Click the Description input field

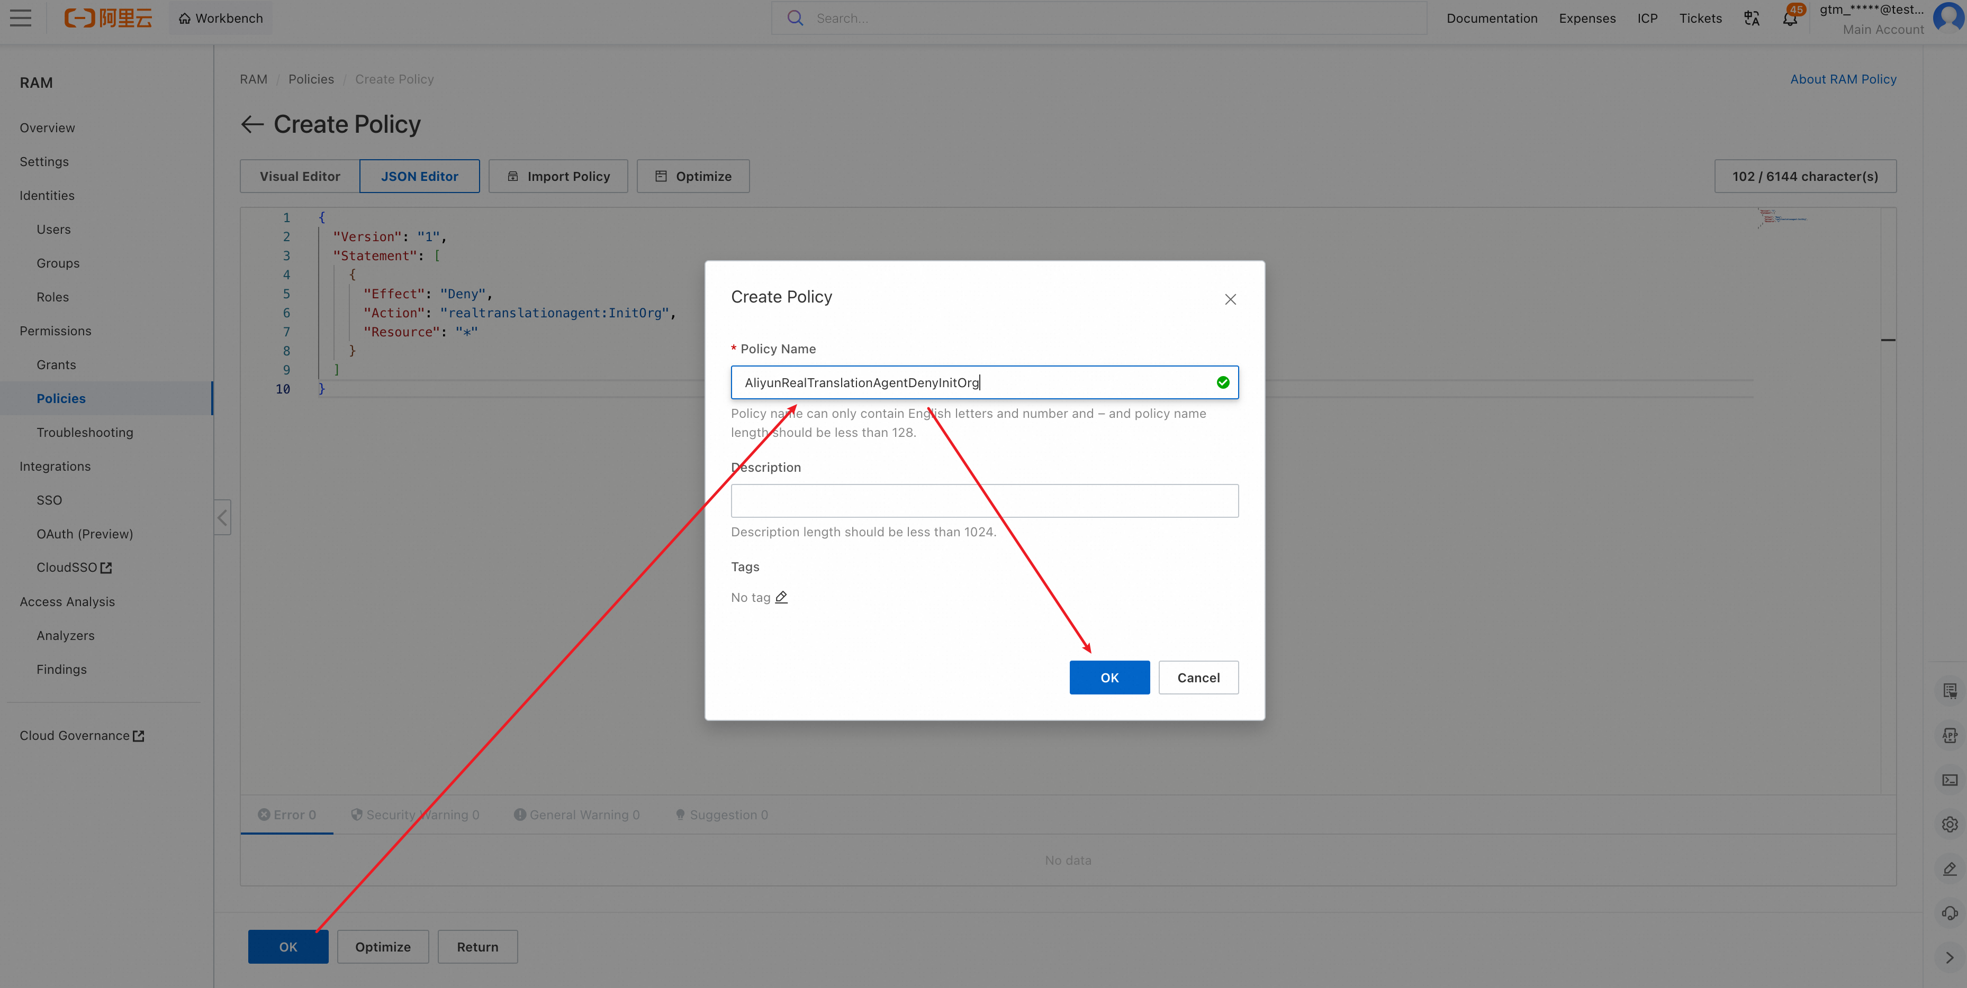tap(984, 500)
